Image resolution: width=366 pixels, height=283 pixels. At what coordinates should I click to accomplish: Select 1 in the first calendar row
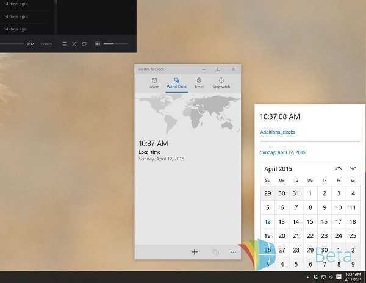point(310,193)
